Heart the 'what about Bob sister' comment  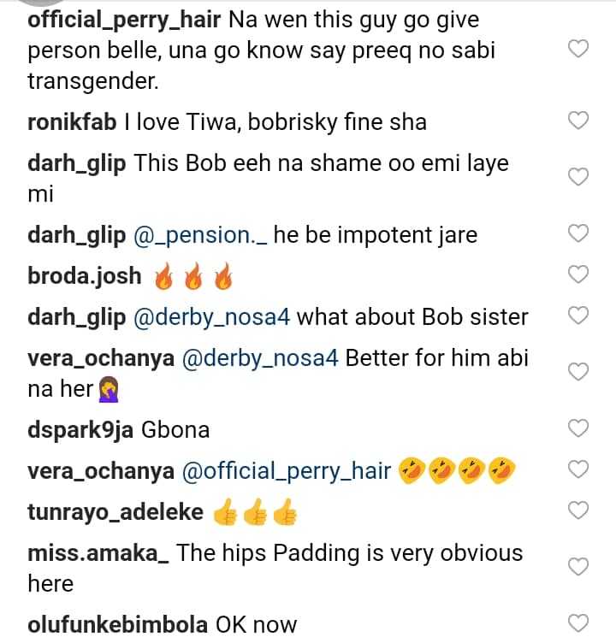click(578, 316)
